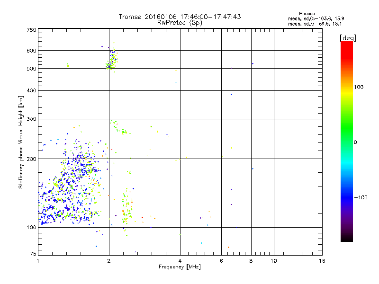Click the y-axis tick label '300'
The height and width of the screenshot is (284, 379).
[x=31, y=119]
